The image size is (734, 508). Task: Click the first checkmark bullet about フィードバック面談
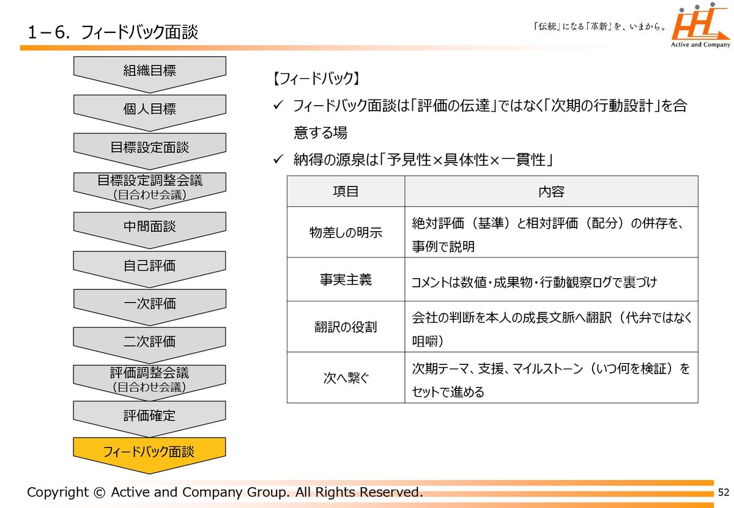(276, 106)
